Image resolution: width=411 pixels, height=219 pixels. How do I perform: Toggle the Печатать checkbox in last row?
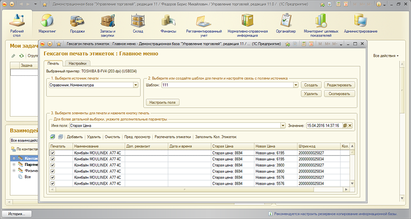point(52,183)
